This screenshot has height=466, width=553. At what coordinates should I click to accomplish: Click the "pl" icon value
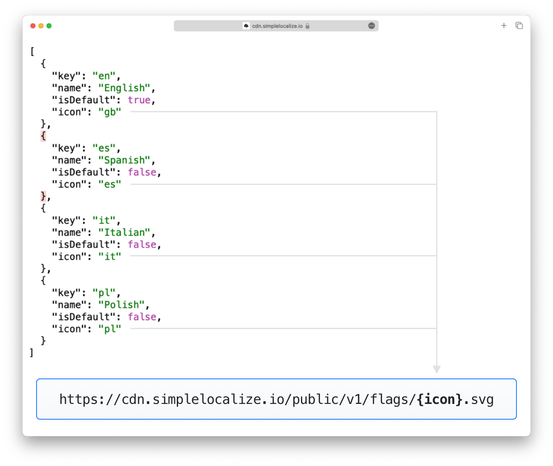(x=110, y=329)
